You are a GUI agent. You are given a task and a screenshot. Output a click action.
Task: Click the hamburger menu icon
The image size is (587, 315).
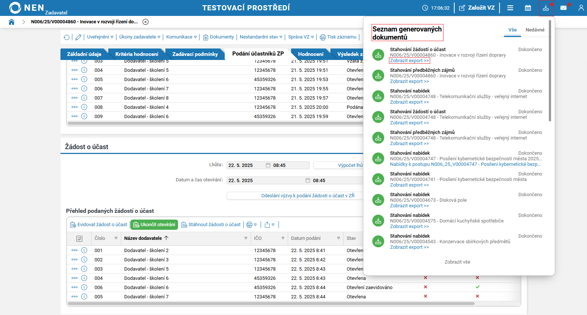510,8
